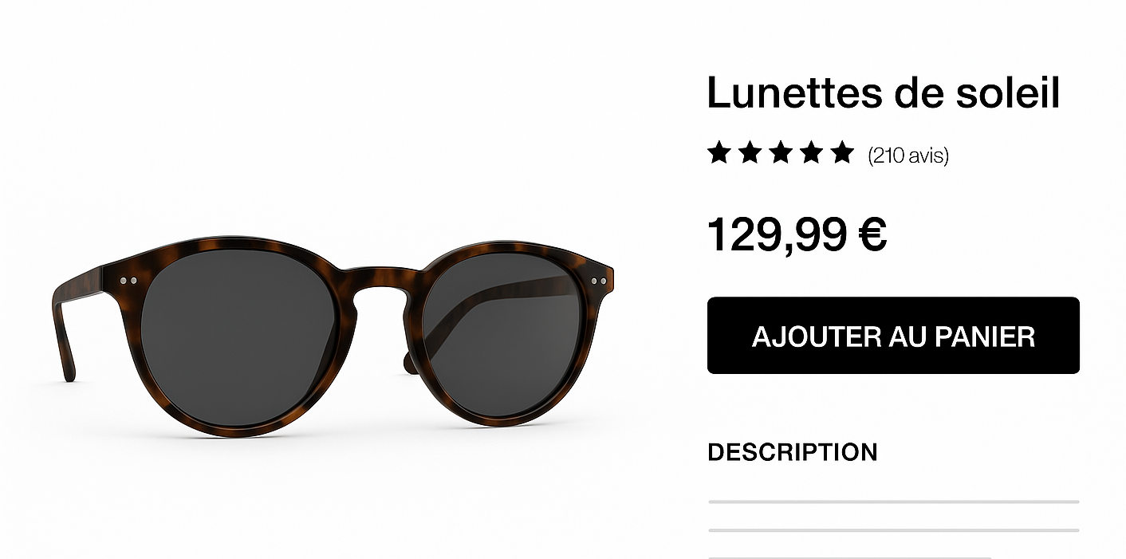Click the Lunettes de soleil product title
The image size is (1126, 559).
(884, 93)
